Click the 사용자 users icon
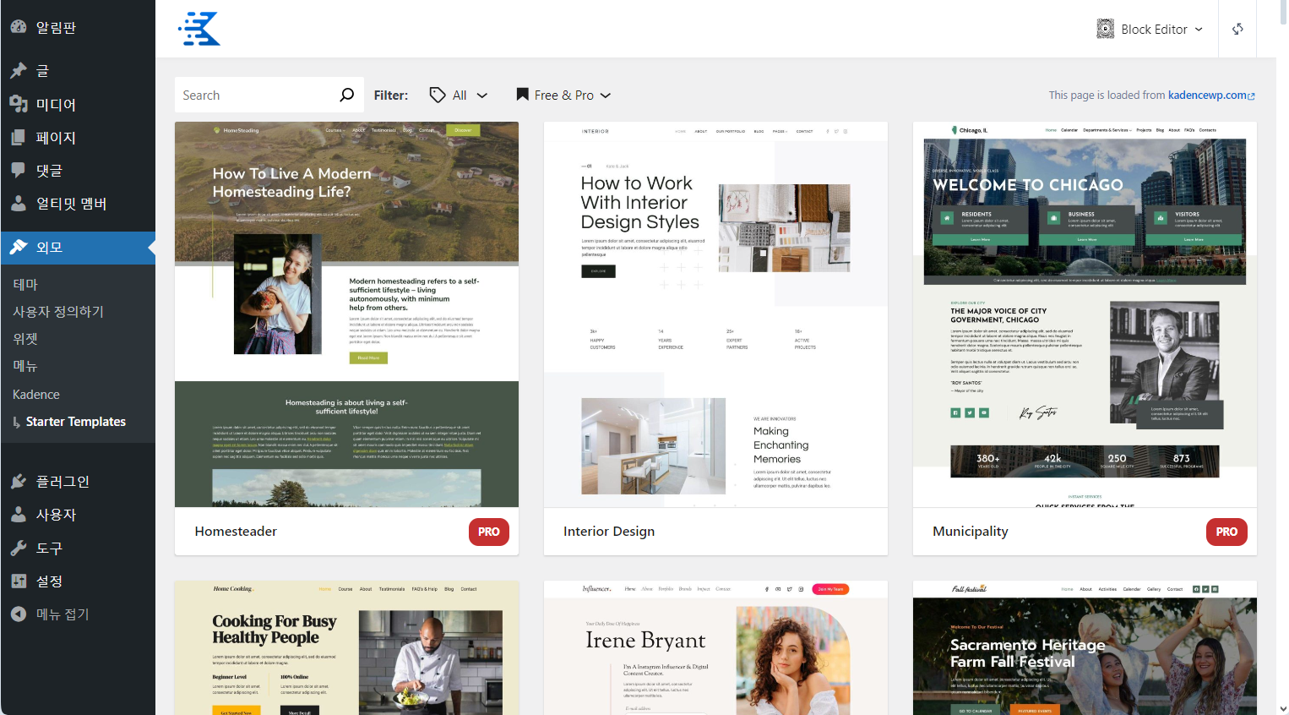Screen dimensions: 1289x715 click(19, 515)
